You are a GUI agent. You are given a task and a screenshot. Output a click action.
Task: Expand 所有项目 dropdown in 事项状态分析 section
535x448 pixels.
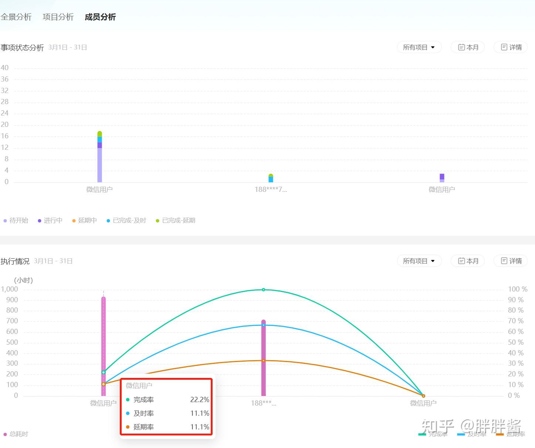(419, 47)
